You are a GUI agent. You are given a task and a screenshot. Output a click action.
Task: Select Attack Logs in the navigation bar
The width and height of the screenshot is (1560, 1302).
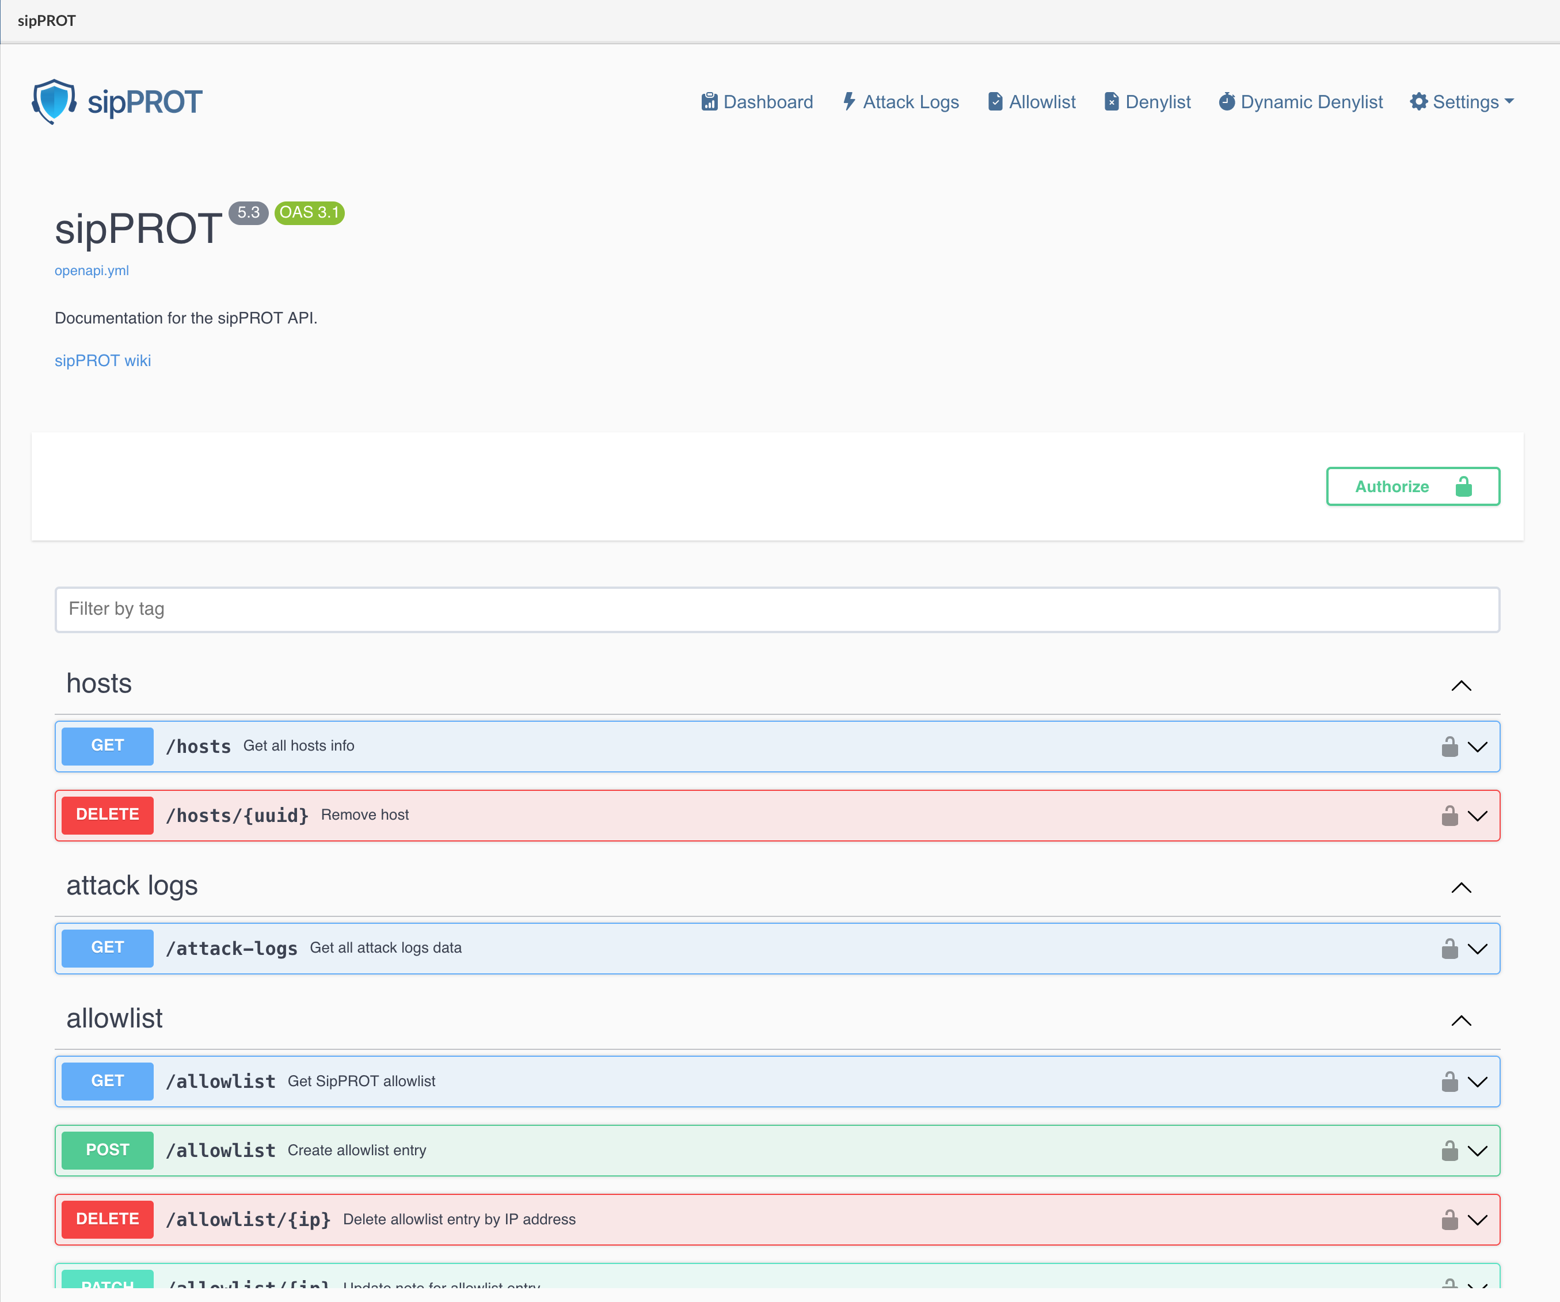(910, 102)
